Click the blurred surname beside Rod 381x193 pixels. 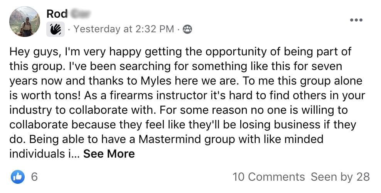click(x=79, y=14)
